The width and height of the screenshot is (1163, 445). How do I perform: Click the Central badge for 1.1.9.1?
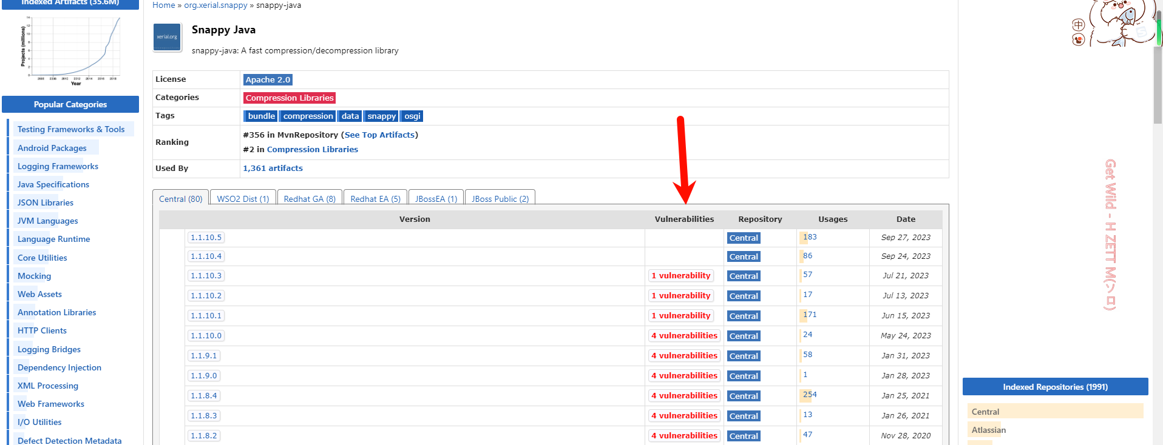click(744, 356)
